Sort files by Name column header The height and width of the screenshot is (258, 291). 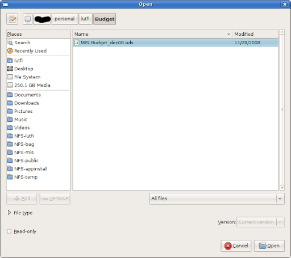point(152,34)
